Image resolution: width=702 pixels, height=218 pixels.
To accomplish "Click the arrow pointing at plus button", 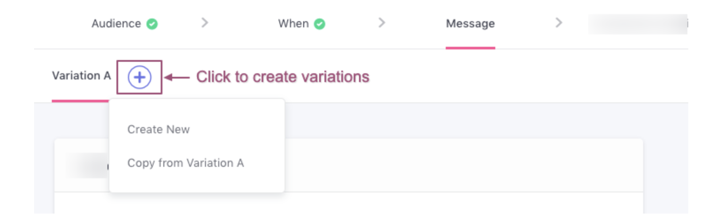I will click(x=177, y=77).
